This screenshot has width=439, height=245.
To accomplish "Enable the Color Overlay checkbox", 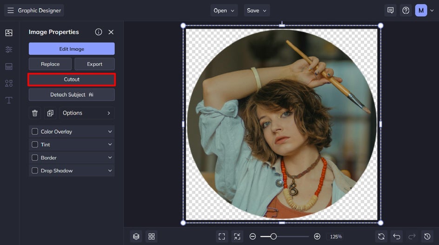I will [35, 132].
